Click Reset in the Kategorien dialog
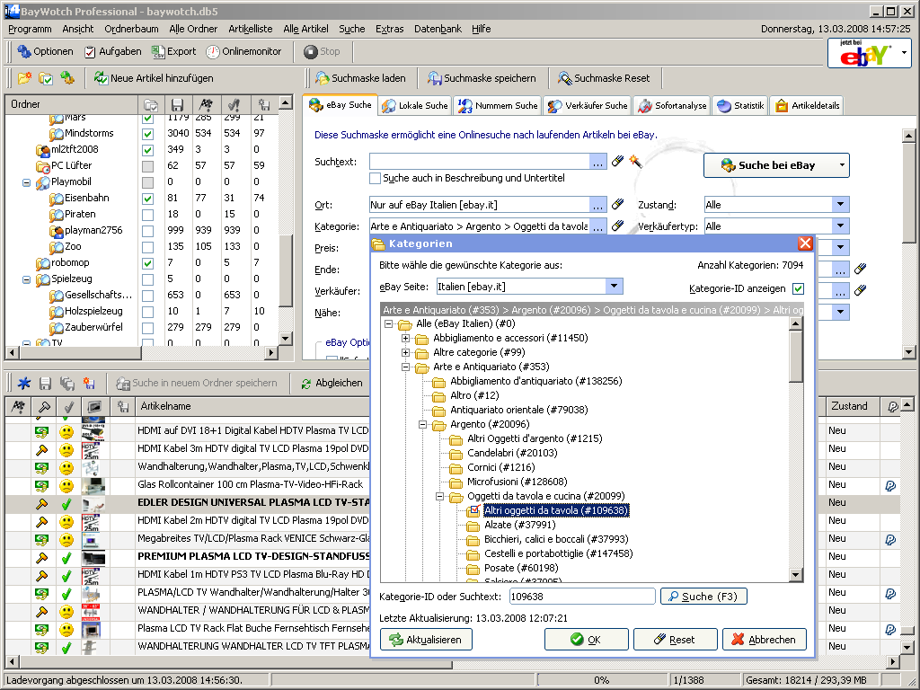The width and height of the screenshot is (920, 690). (676, 640)
